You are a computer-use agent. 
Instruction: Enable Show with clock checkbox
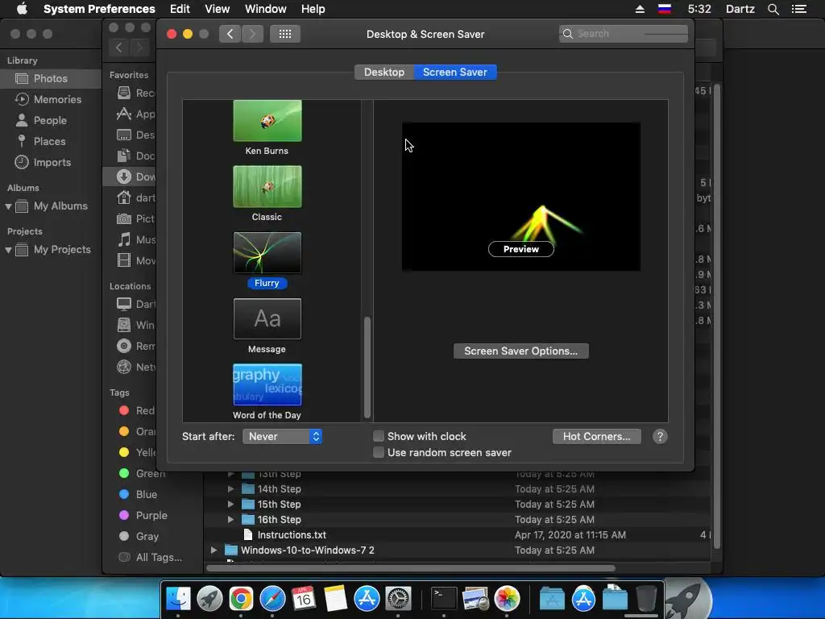(x=379, y=436)
